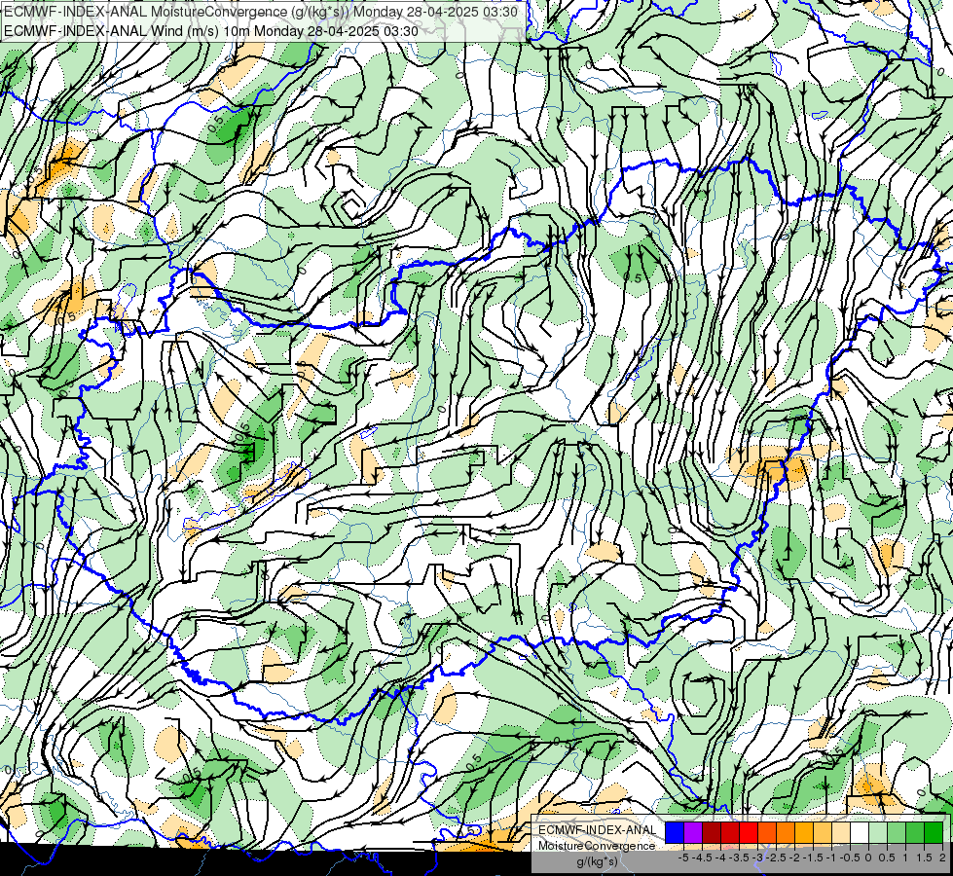953x876 pixels.
Task: Pick the darkest green swatch ending at 2
Action: click(934, 833)
